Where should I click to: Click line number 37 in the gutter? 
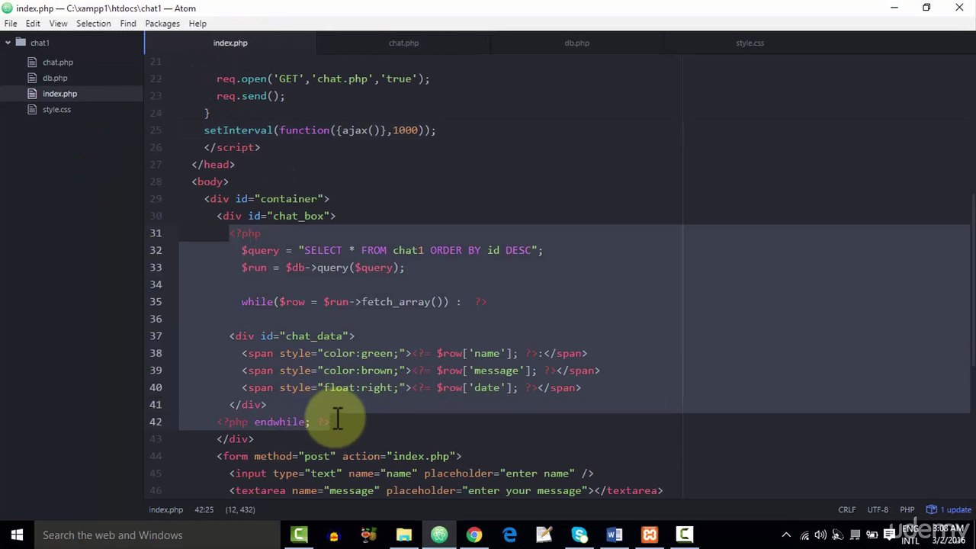coord(156,336)
